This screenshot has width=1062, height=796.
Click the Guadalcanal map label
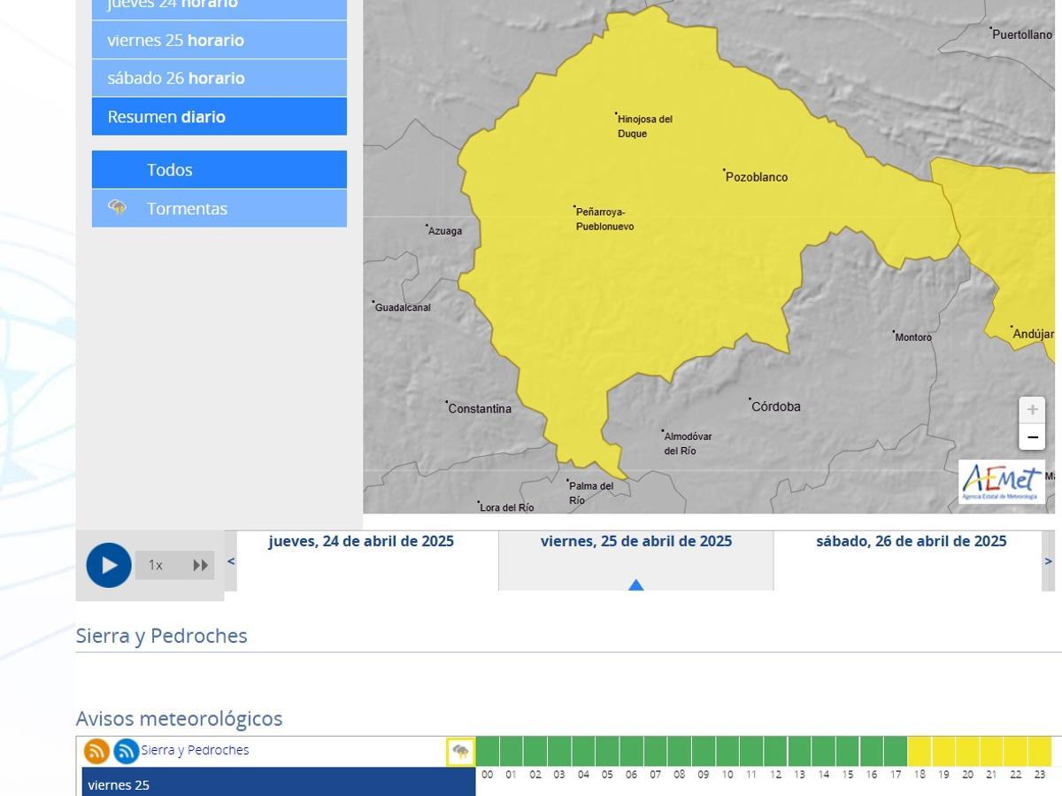pos(402,307)
